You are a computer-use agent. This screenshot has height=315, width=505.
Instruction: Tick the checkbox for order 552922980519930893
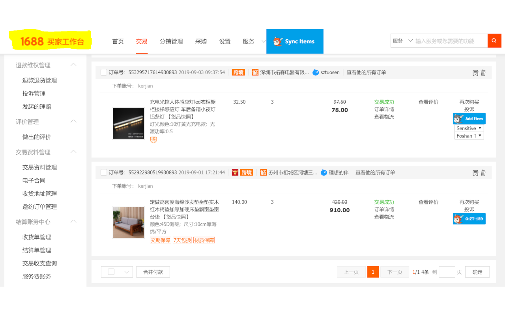click(104, 172)
